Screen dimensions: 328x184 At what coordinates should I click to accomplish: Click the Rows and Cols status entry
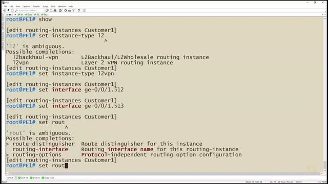pos(285,182)
